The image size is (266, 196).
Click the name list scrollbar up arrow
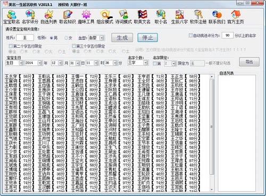(x=212, y=76)
